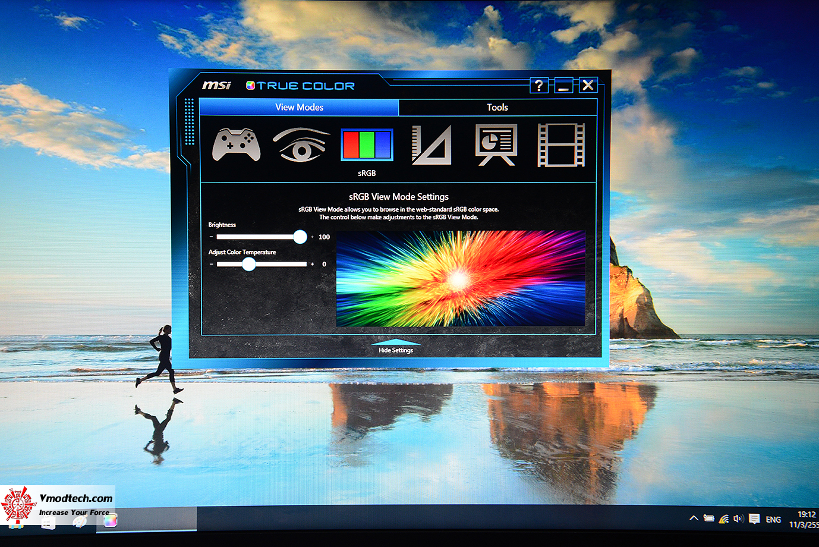Open the Store app from the taskbar
This screenshot has width=819, height=547.
tap(48, 522)
